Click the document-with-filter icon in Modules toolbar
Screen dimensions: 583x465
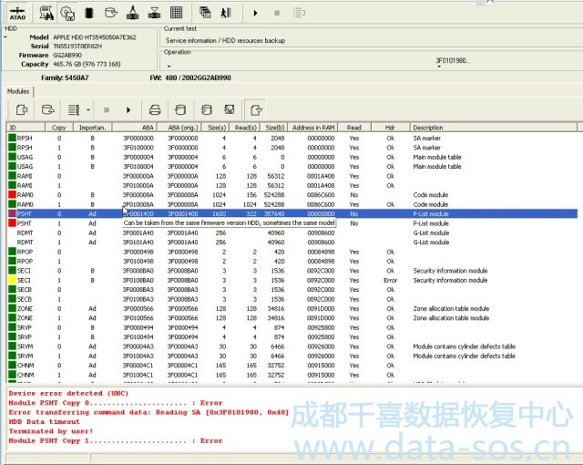(x=256, y=110)
